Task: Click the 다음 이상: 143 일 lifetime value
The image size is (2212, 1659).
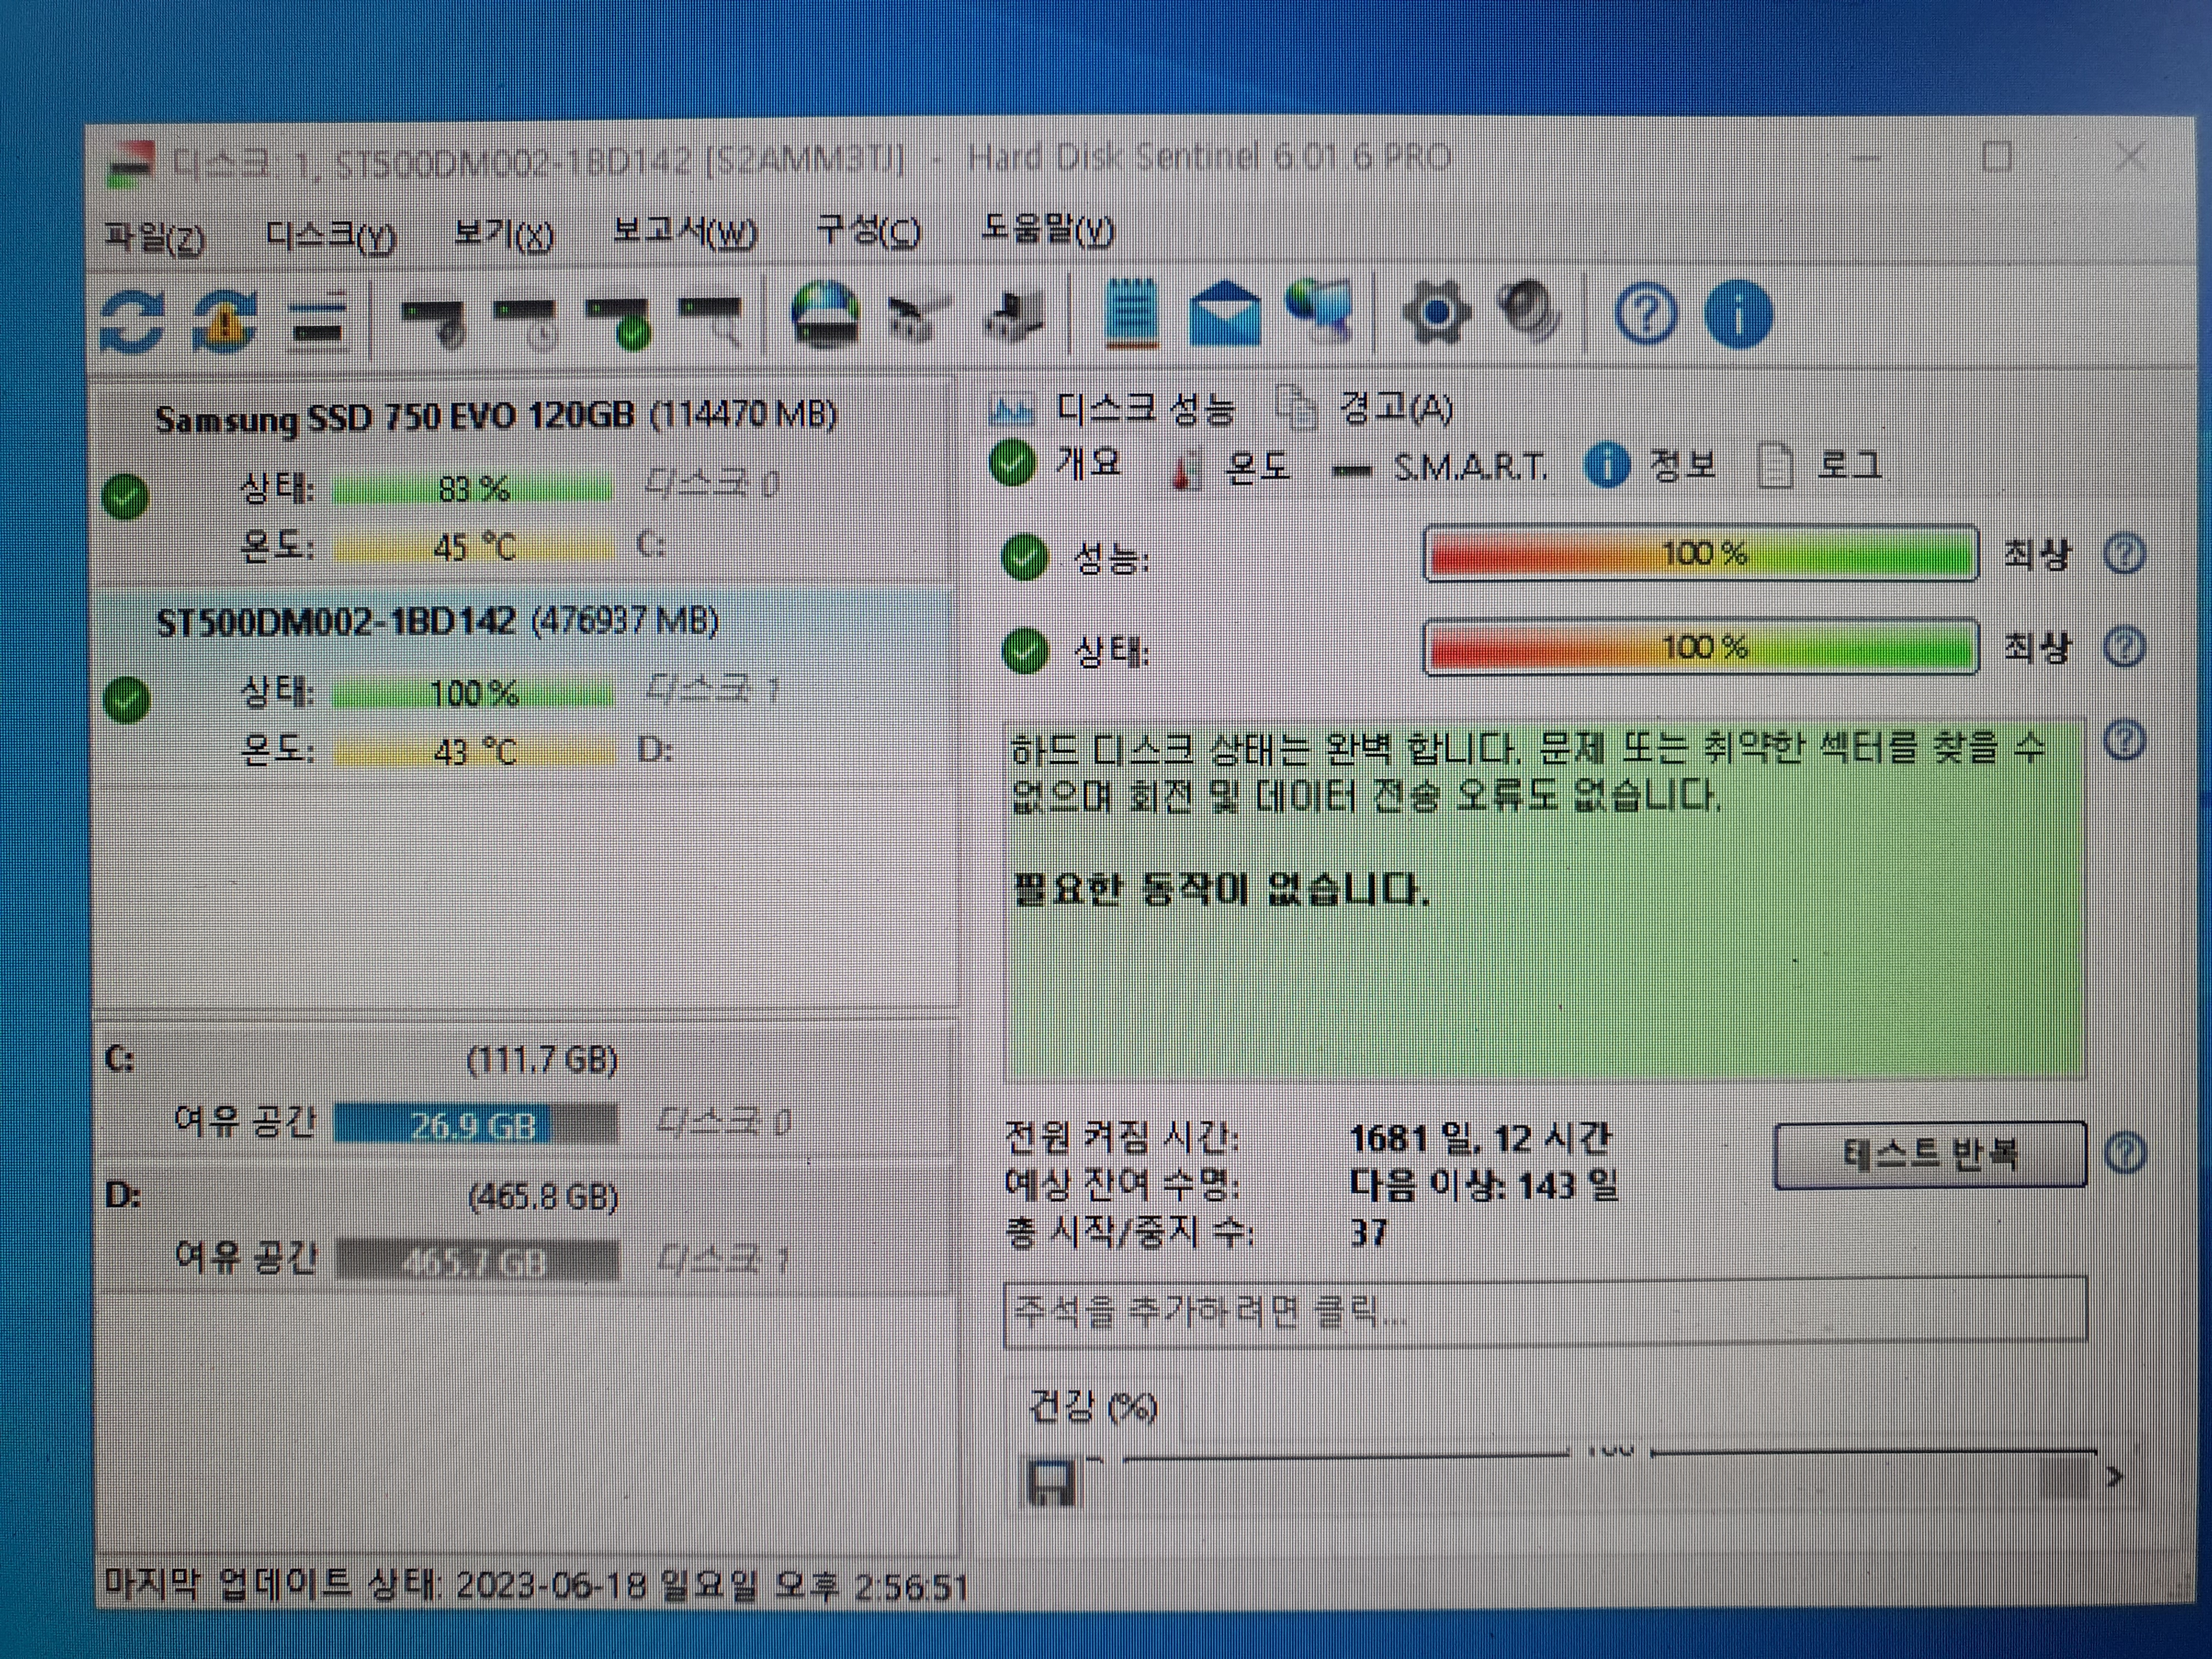Action: pos(1483,1185)
